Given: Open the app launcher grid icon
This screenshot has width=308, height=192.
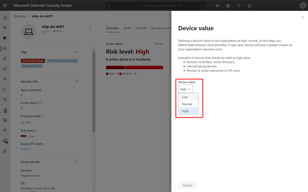Looking at the screenshot, I should pyautogui.click(x=5, y=5).
